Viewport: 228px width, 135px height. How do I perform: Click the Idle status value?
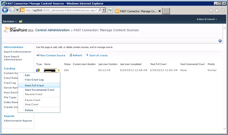[x=66, y=70]
